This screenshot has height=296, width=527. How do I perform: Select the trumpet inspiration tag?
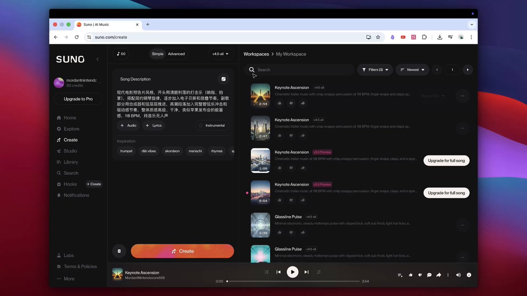(x=126, y=151)
